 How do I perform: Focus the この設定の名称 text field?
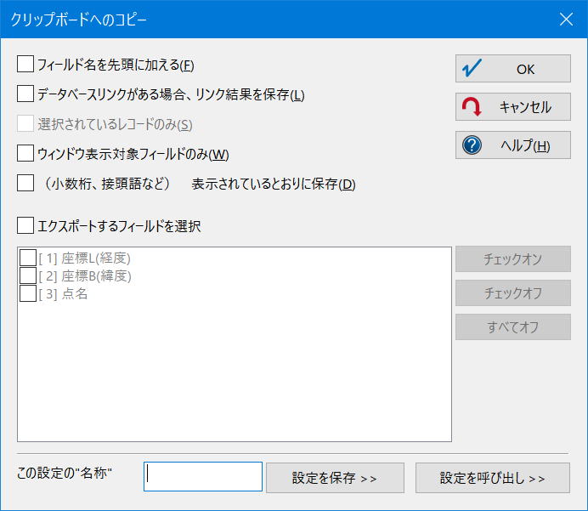(x=203, y=476)
